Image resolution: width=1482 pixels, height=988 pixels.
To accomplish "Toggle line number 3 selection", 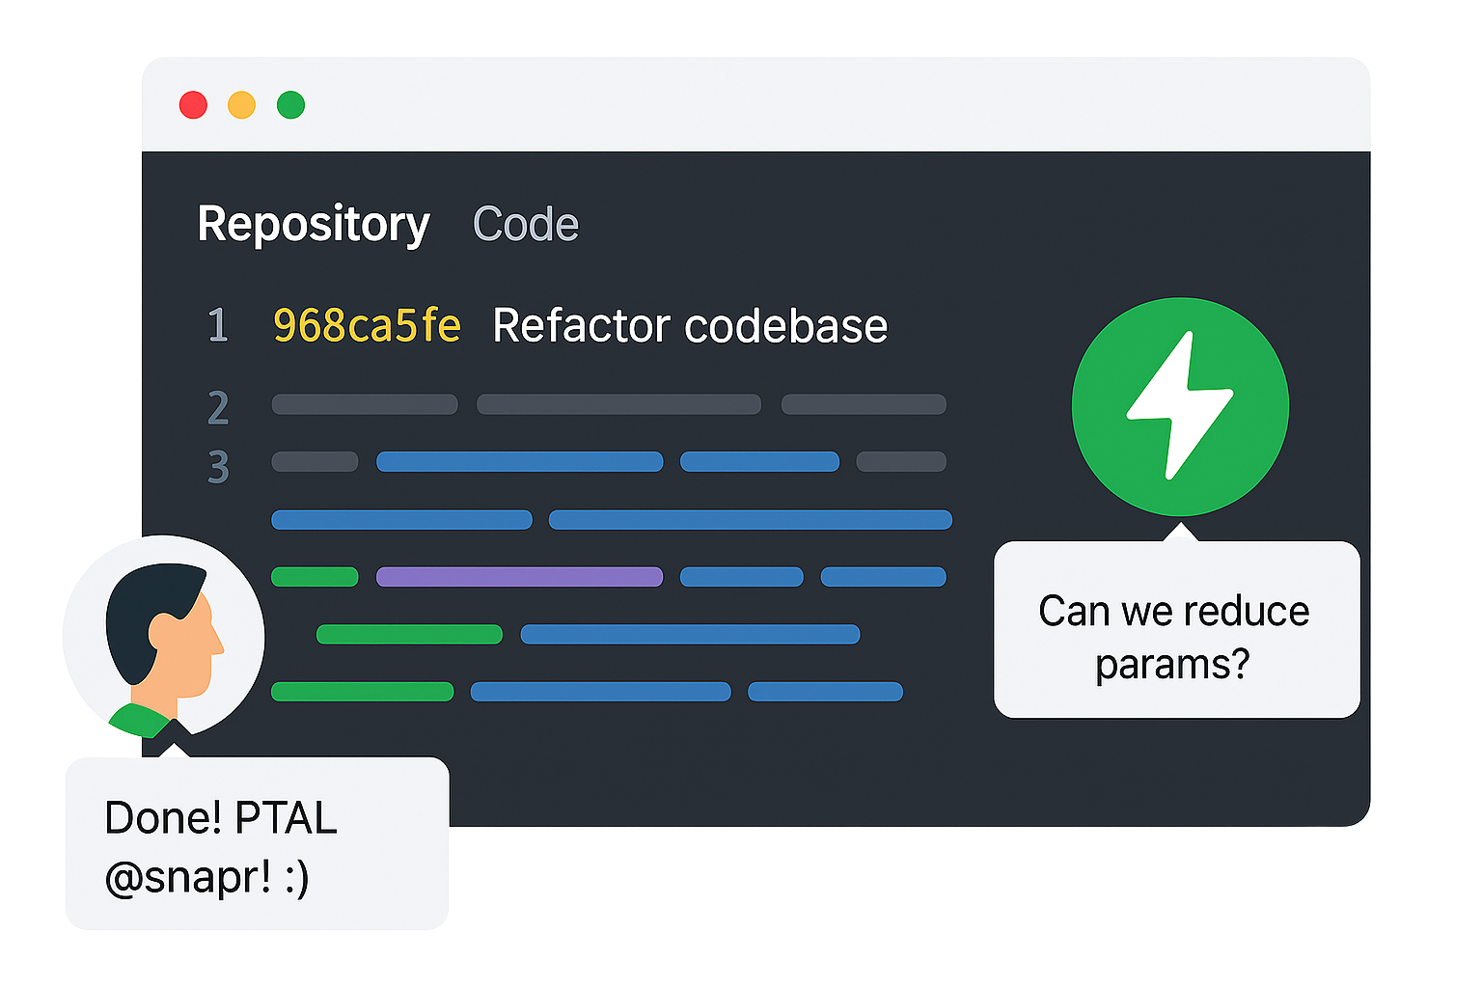I will (218, 466).
